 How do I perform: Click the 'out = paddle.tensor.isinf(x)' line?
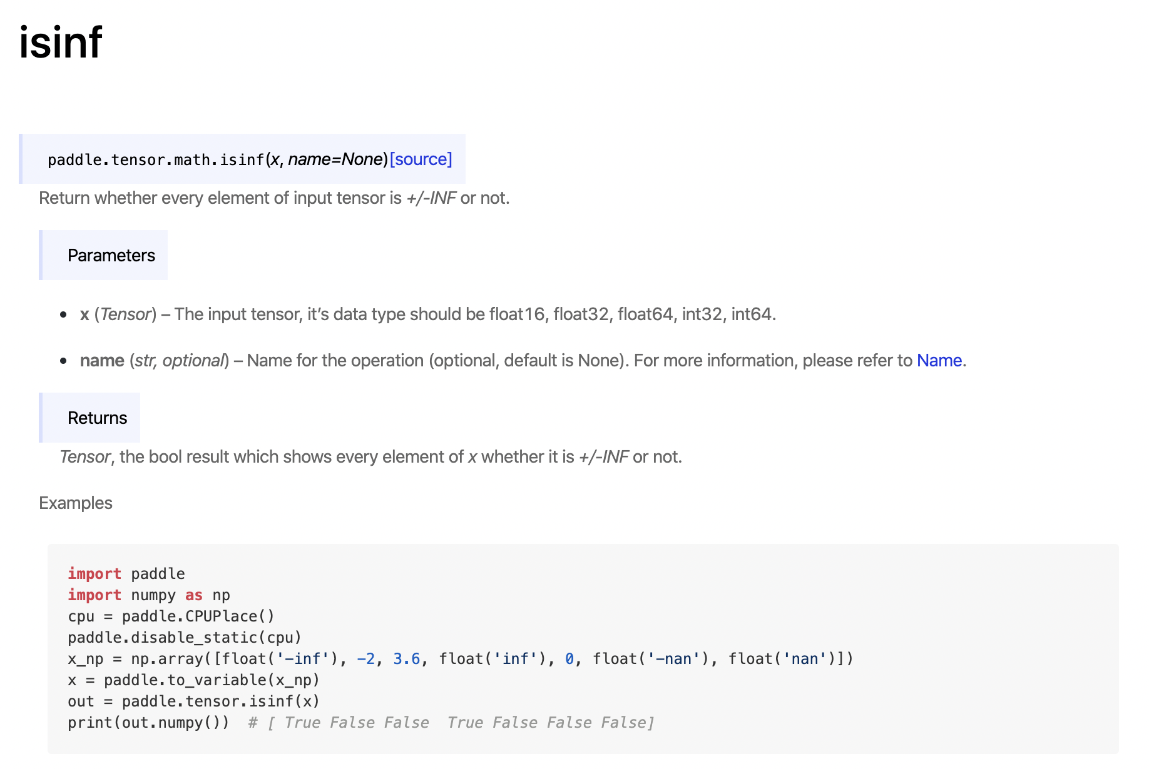coord(193,701)
